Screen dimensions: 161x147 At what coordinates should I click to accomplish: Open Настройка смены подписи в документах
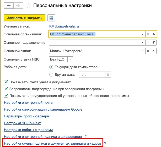click(52, 143)
